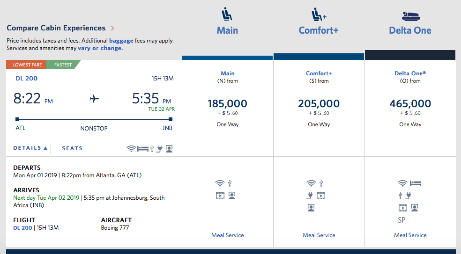The height and width of the screenshot is (254, 461).
Task: Click the flat-bed icon in Delta One amenities
Action: 415,183
